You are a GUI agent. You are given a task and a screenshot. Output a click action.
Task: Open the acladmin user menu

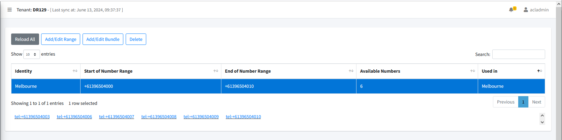536,10
